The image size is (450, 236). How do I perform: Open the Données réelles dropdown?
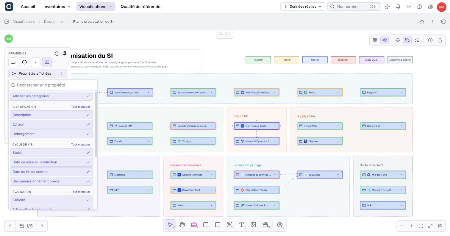tap(303, 7)
